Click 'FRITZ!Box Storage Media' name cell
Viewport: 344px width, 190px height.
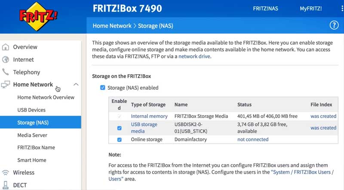coord(201,116)
